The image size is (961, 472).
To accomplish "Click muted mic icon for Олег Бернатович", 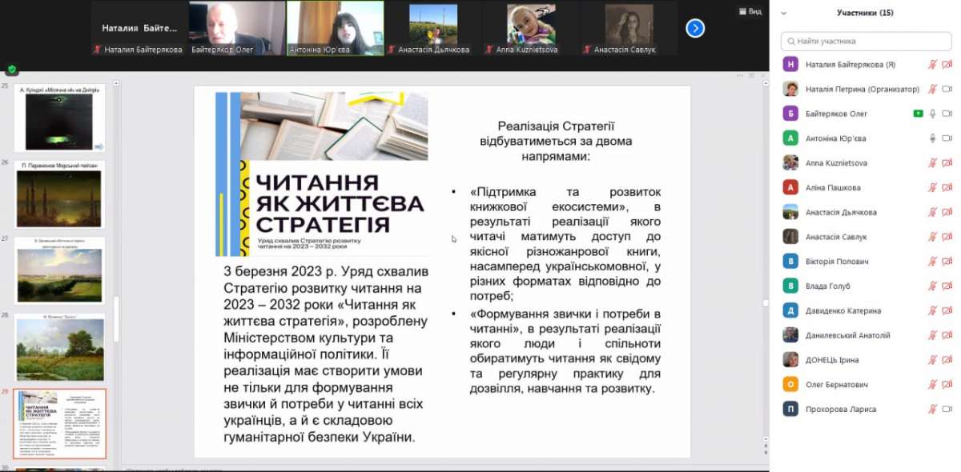I will coord(932,385).
